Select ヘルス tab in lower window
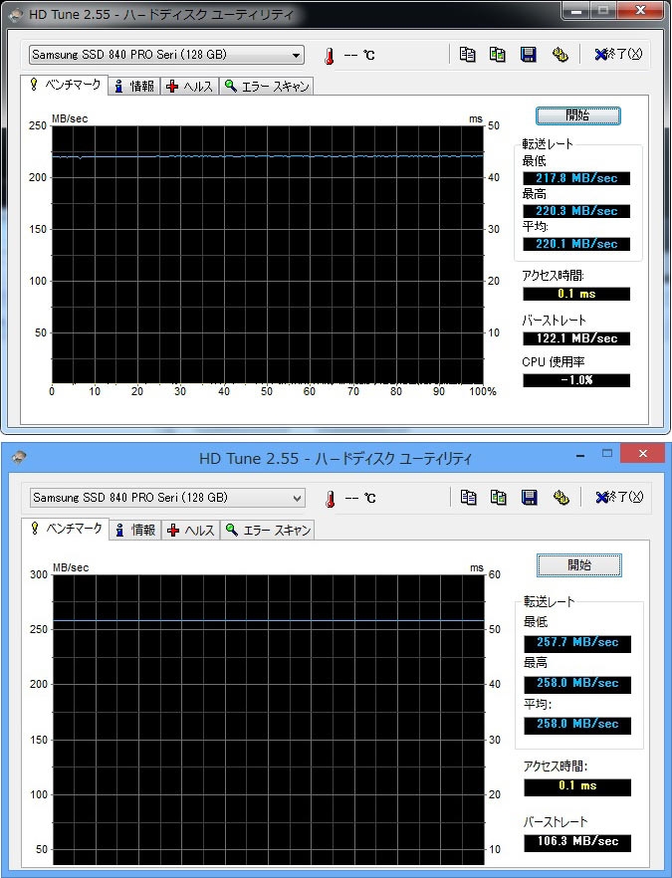 [191, 530]
